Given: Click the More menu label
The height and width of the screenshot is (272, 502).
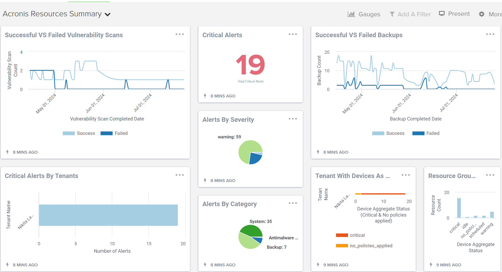Looking at the screenshot, I should (x=495, y=14).
